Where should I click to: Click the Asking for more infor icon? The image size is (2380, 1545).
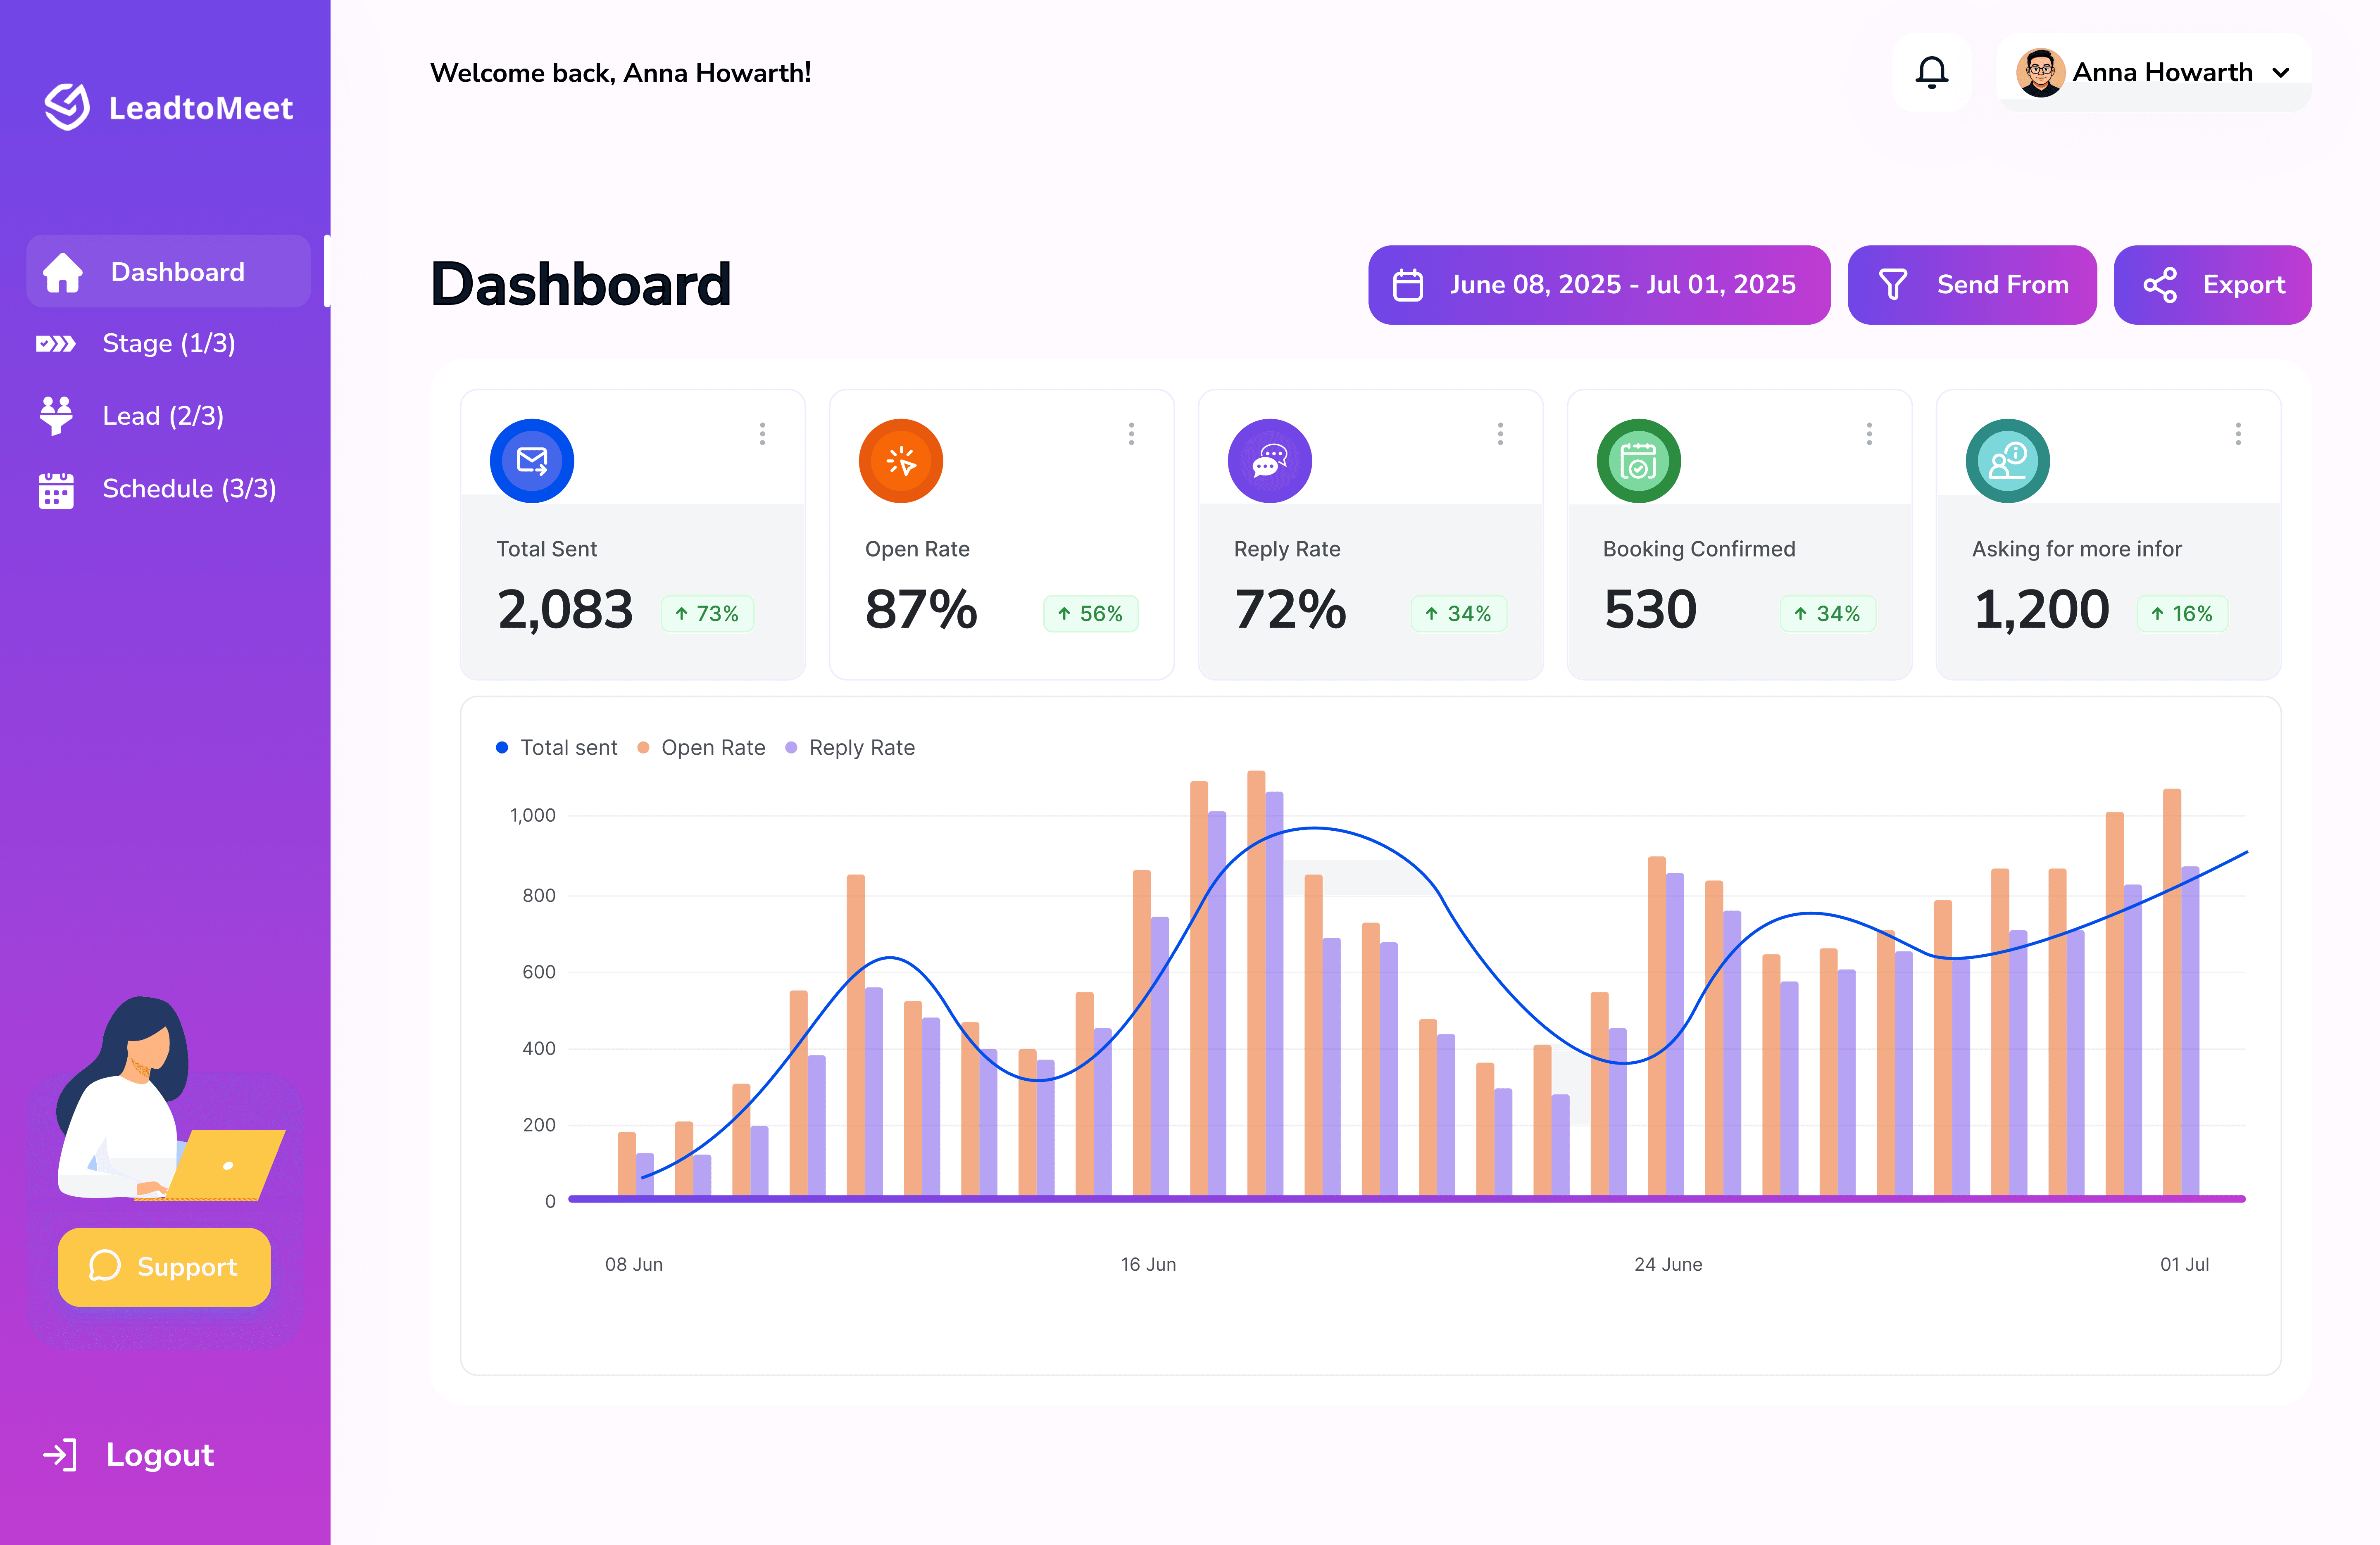tap(2008, 461)
